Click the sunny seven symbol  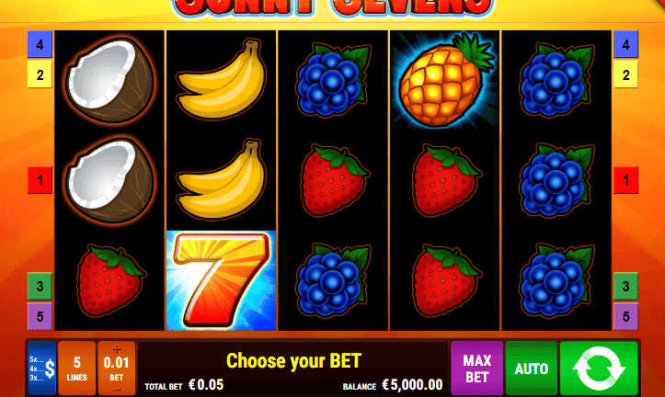click(x=222, y=280)
